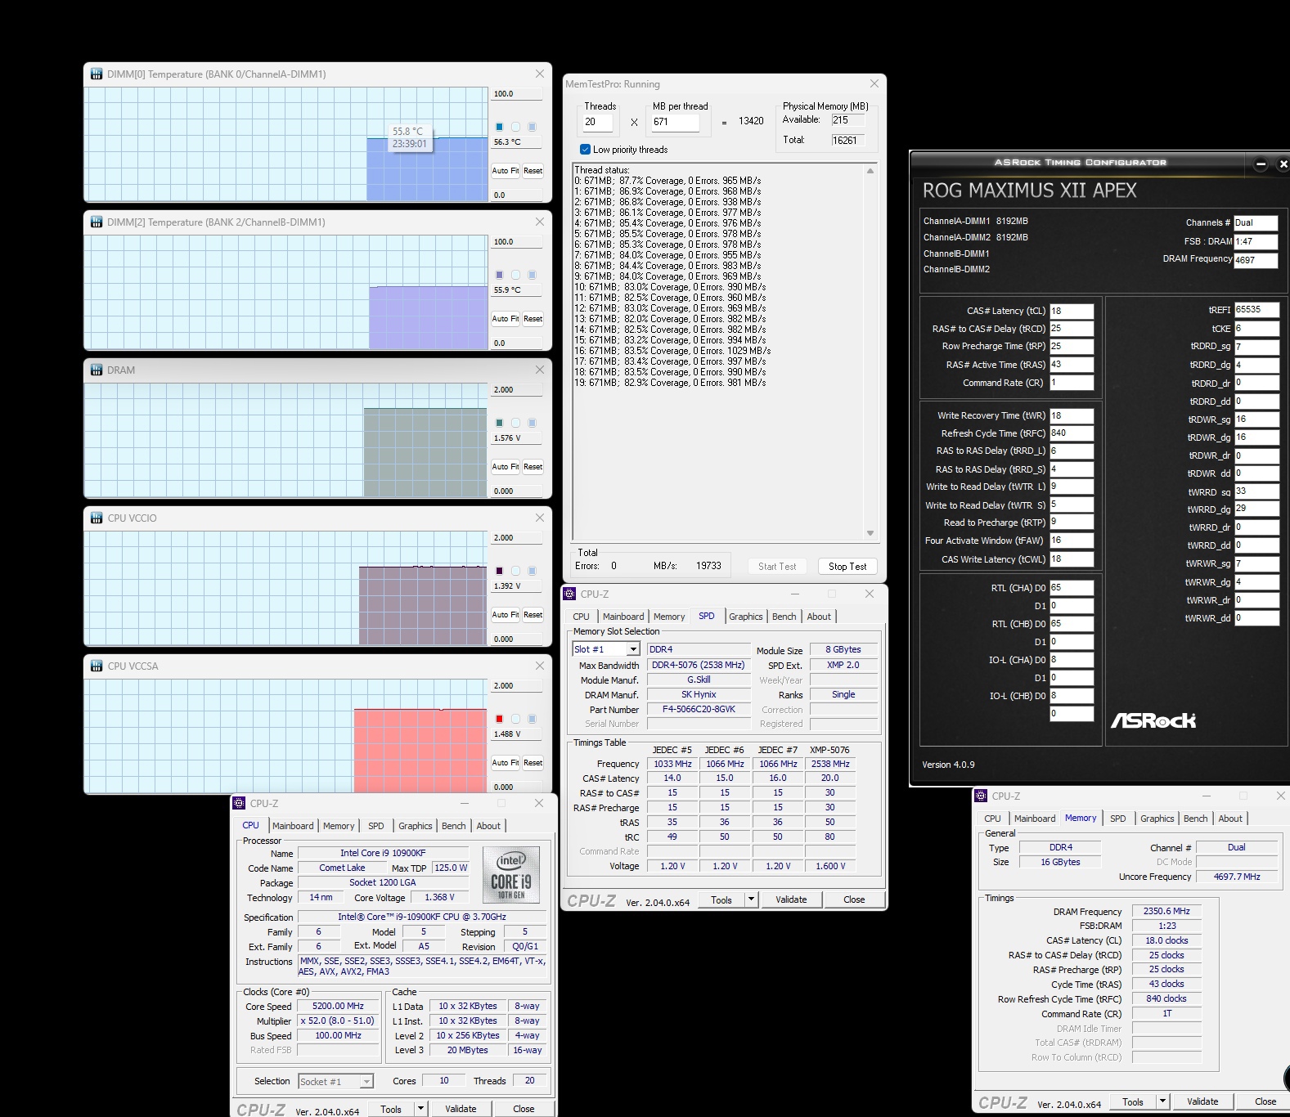
Task: Click the Tools button in CPU-Z memory timings window
Action: [1133, 1101]
